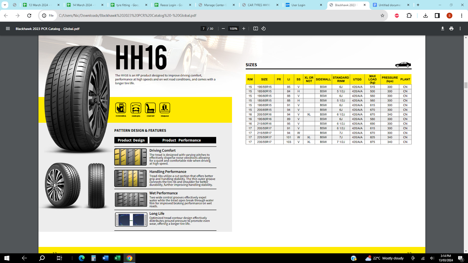
Task: Open the Extensions puzzle icon
Action: 409,15
